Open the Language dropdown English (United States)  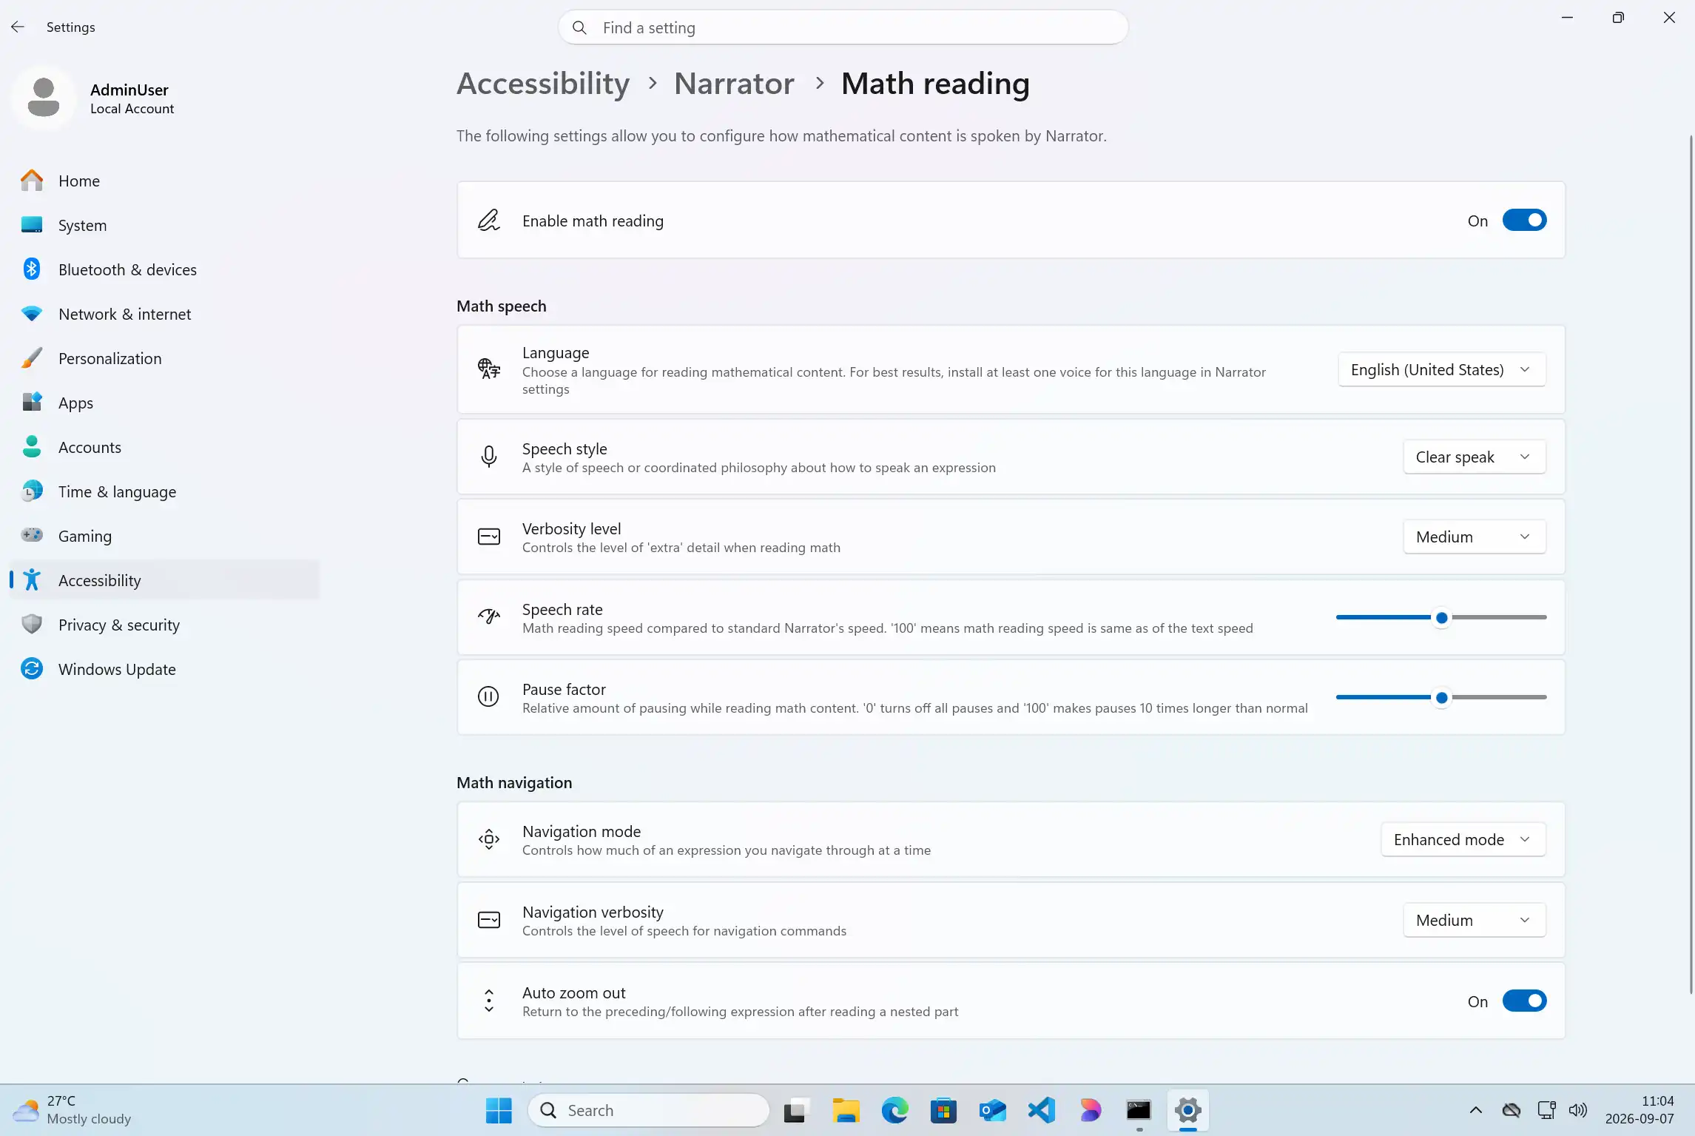[1441, 370]
